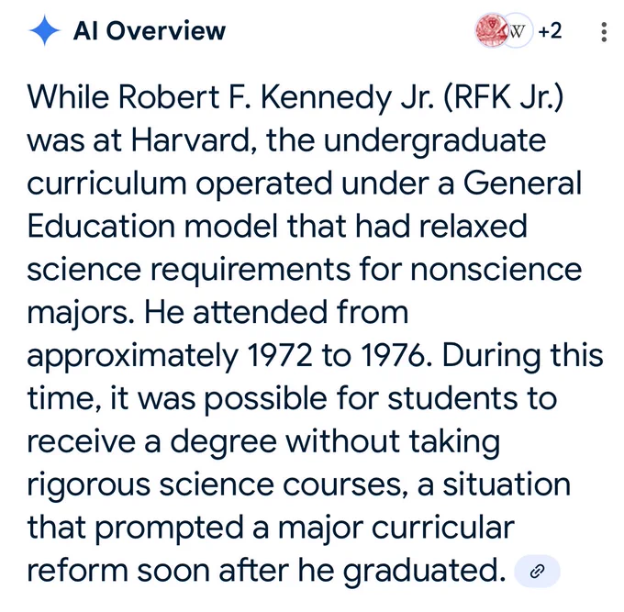Image resolution: width=624 pixels, height=612 pixels.
Task: Expand the +2 additional sources
Action: coord(550,30)
